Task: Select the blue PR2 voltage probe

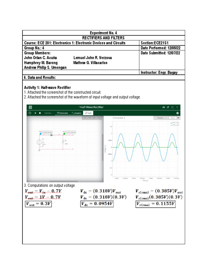Action: [x=40, y=134]
